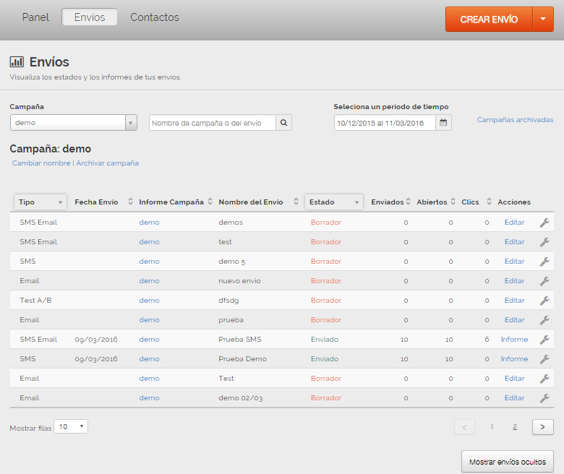
Task: Click the CREAR ENVÍO button
Action: click(x=489, y=19)
